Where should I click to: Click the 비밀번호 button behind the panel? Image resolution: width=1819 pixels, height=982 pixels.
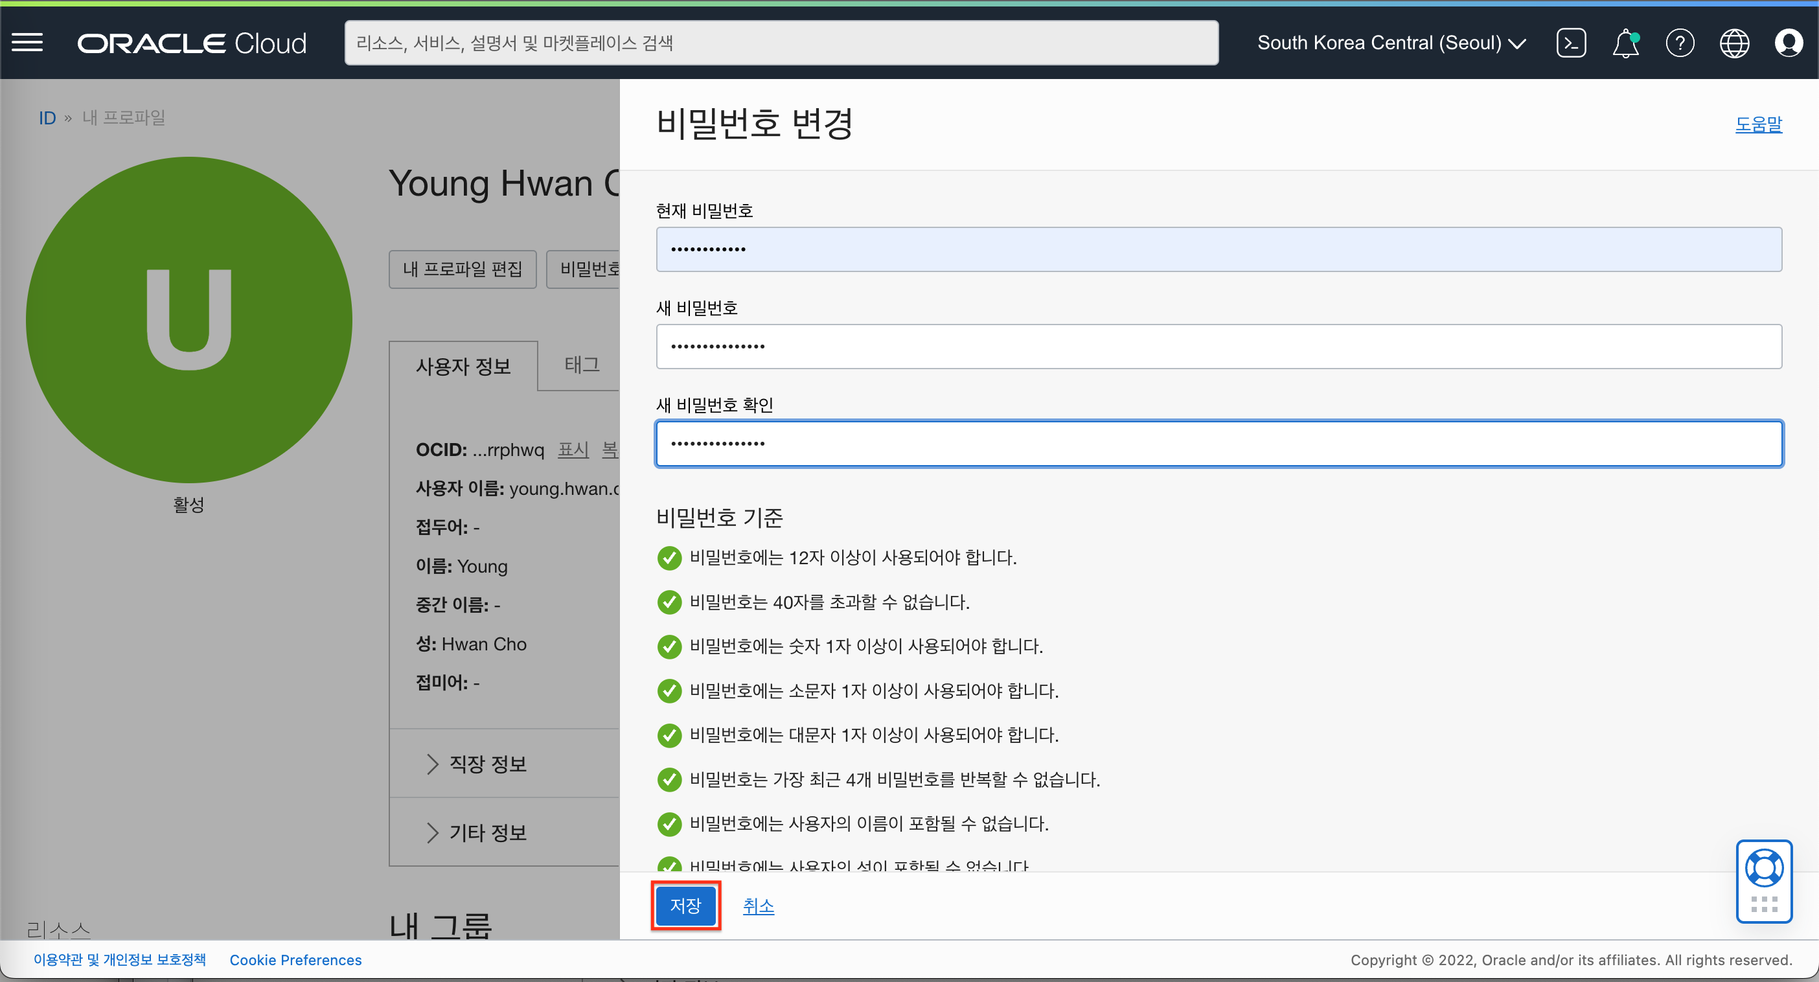click(x=584, y=269)
